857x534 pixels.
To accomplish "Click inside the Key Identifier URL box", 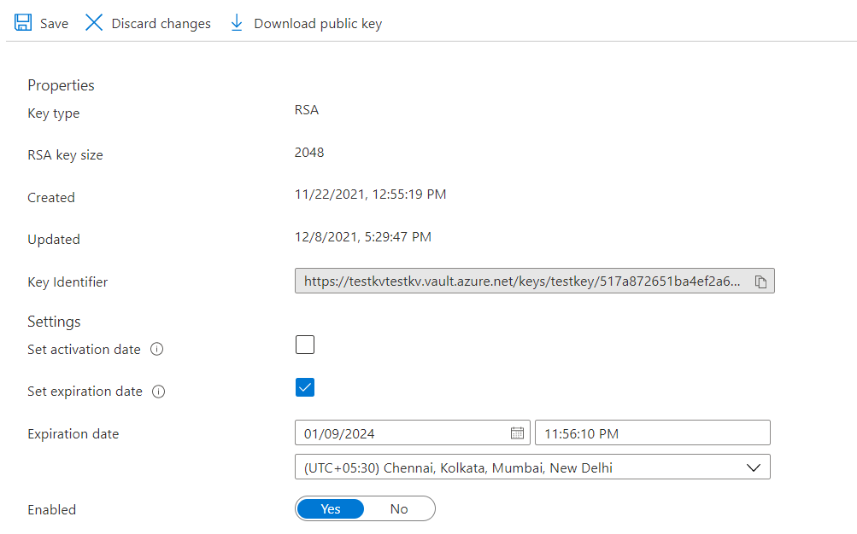I will (521, 282).
